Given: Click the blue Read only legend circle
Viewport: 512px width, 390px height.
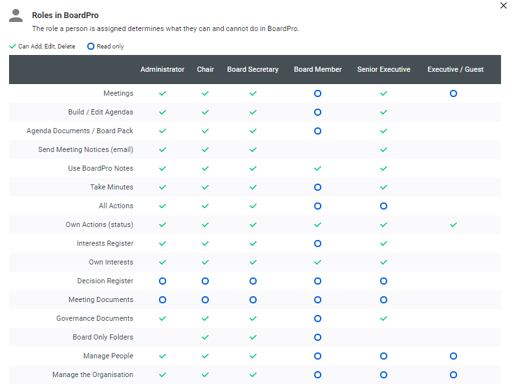Looking at the screenshot, I should coord(91,47).
